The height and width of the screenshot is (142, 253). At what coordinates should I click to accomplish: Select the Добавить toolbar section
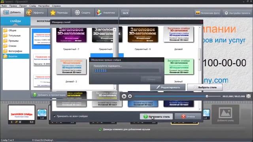coord(12,12)
